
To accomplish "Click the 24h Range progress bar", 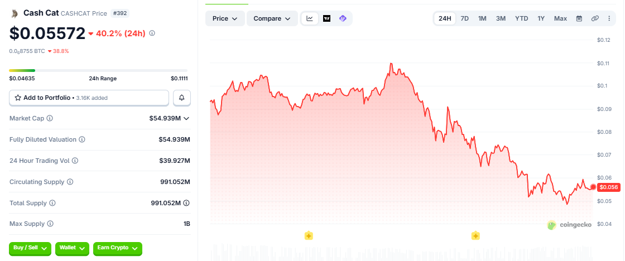I will pyautogui.click(x=98, y=70).
